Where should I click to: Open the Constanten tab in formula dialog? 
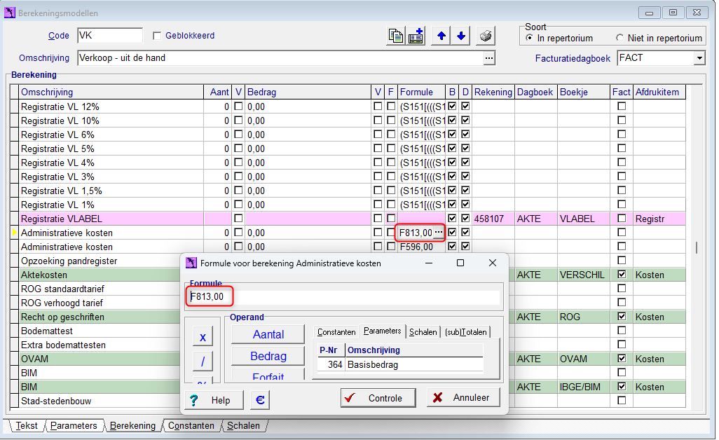click(x=336, y=332)
